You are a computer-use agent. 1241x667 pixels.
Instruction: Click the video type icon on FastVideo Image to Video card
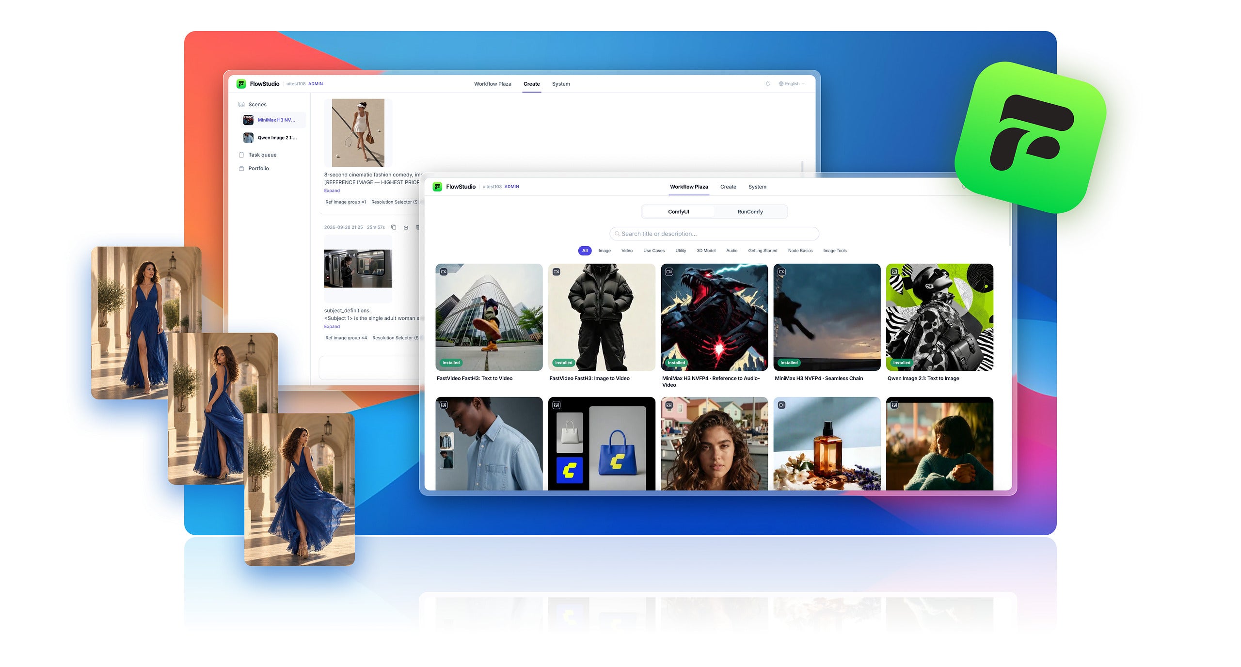click(x=557, y=272)
